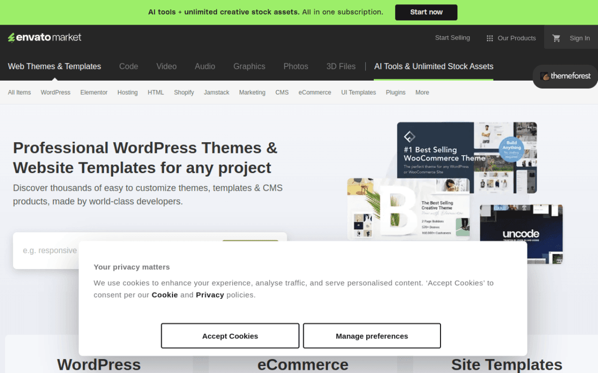Open the Cookie policy link
Screen dimensions: 598x373
[x=164, y=294]
